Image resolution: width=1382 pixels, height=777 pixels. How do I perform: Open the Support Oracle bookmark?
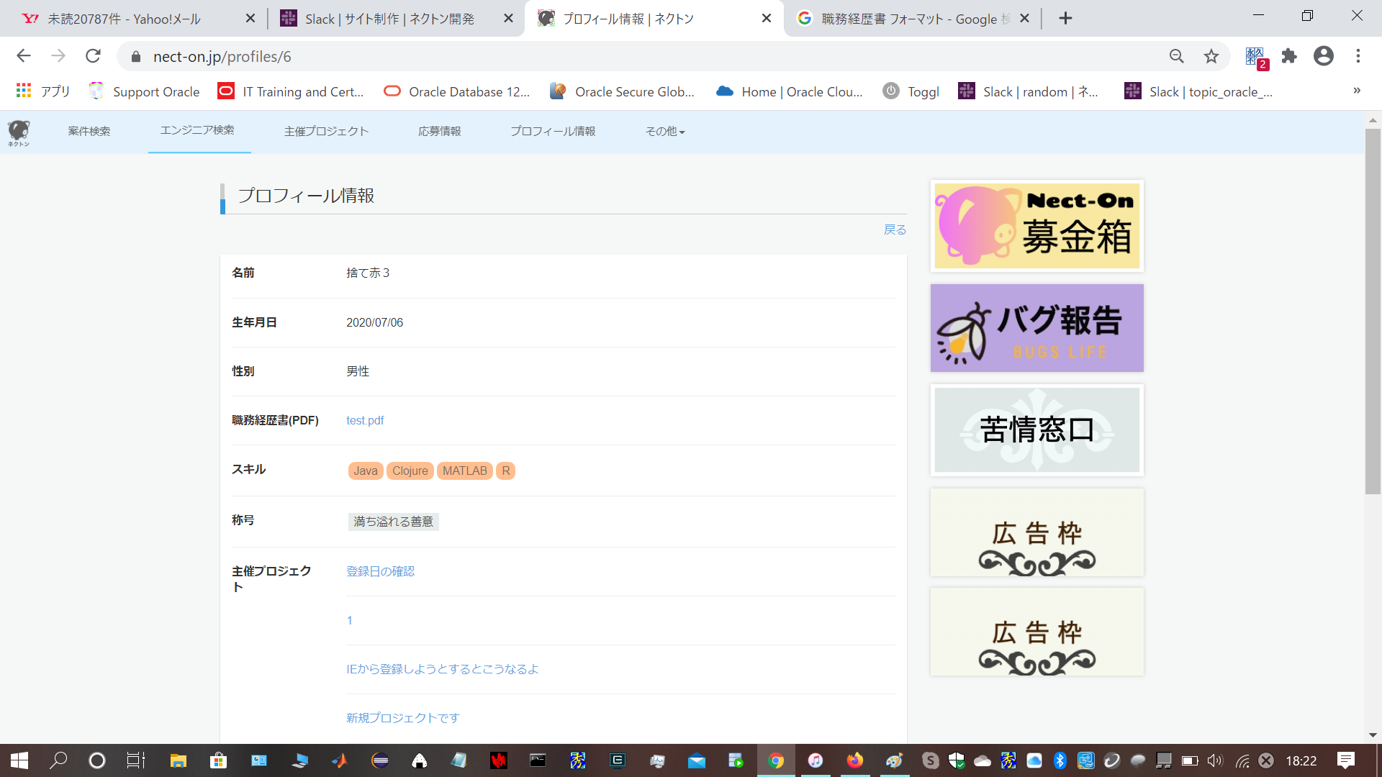(x=144, y=91)
